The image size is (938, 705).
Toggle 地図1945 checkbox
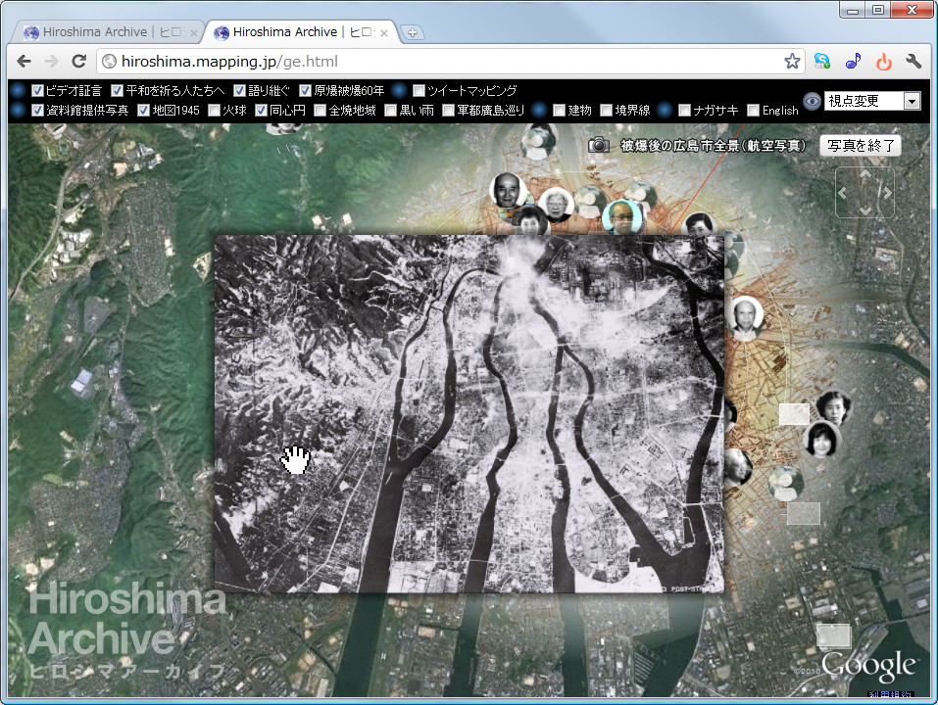[x=143, y=110]
